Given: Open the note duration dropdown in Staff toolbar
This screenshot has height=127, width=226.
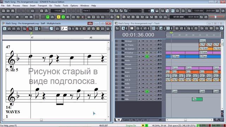Looking at the screenshot, I should (66, 29).
